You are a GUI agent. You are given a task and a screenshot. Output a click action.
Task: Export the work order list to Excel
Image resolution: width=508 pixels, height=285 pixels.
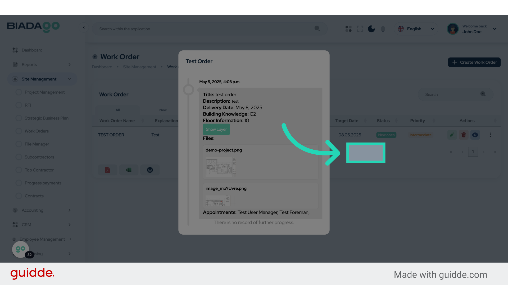pos(129,170)
